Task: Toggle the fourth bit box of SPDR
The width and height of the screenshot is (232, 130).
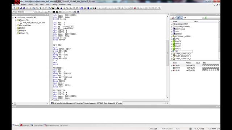Action: pyautogui.click(x=210, y=68)
